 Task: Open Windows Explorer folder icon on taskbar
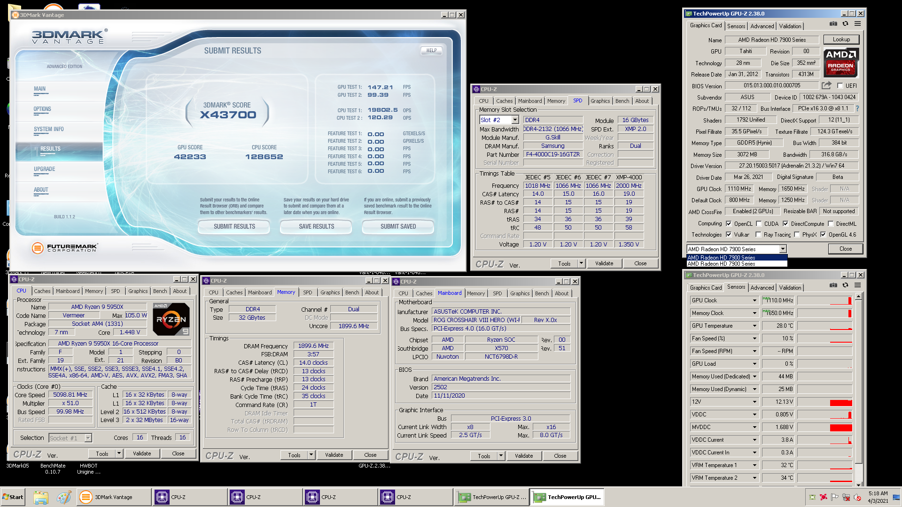pos(41,497)
